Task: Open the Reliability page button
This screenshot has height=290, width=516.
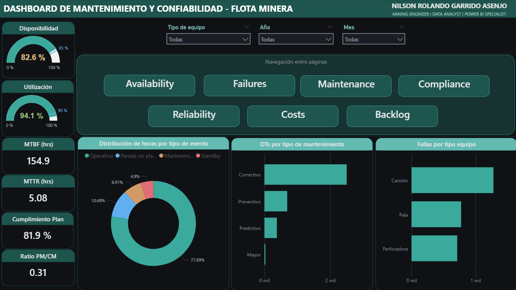Action: coord(194,116)
